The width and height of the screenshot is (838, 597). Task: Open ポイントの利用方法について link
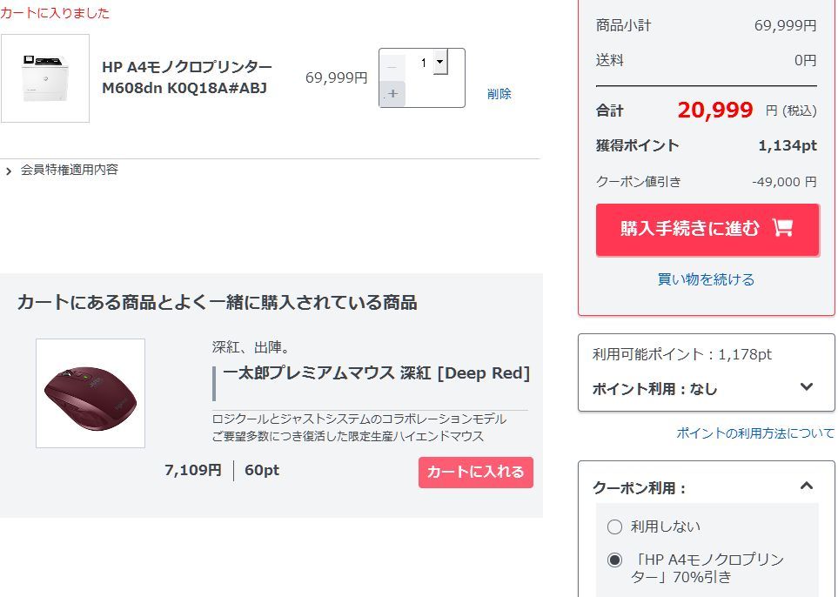click(x=754, y=433)
